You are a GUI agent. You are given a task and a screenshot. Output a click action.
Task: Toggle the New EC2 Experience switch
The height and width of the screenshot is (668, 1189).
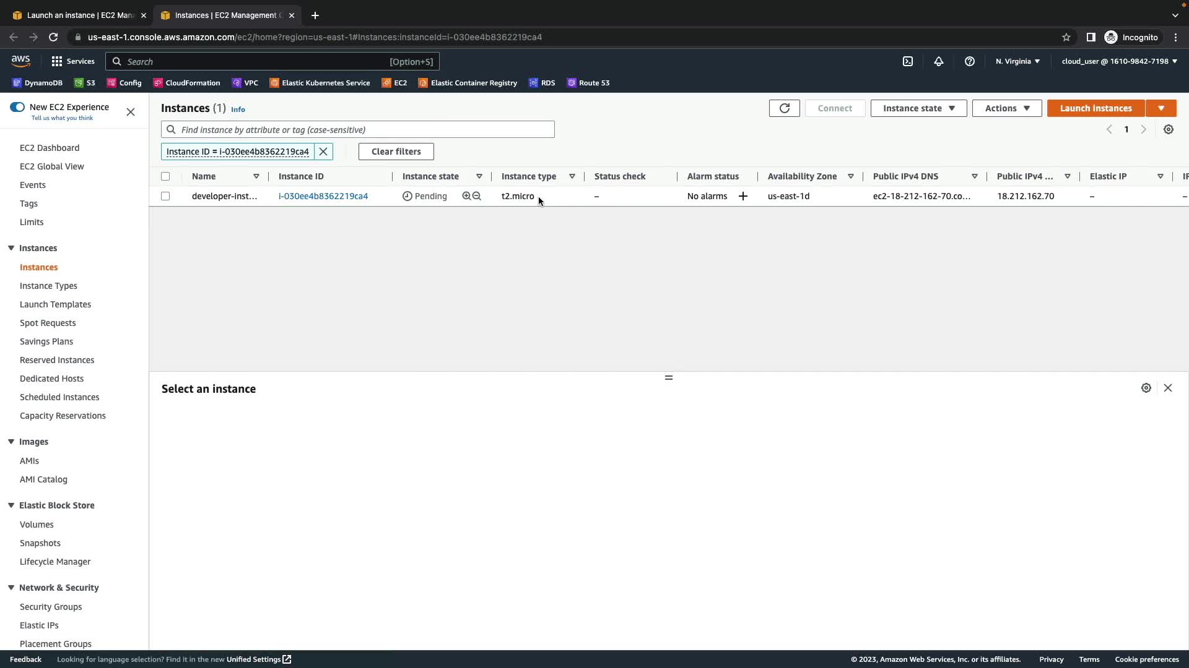17,107
